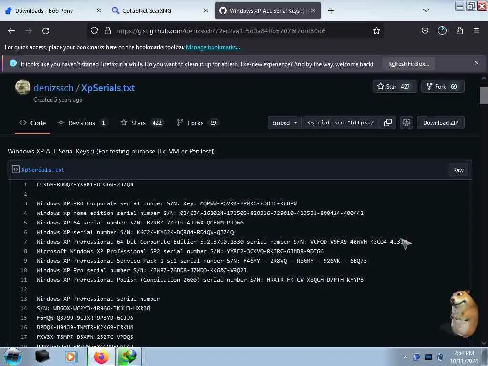
Task: Select line number 7
Action: (x=25, y=242)
